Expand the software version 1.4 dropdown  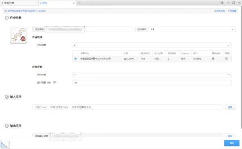(x=192, y=29)
